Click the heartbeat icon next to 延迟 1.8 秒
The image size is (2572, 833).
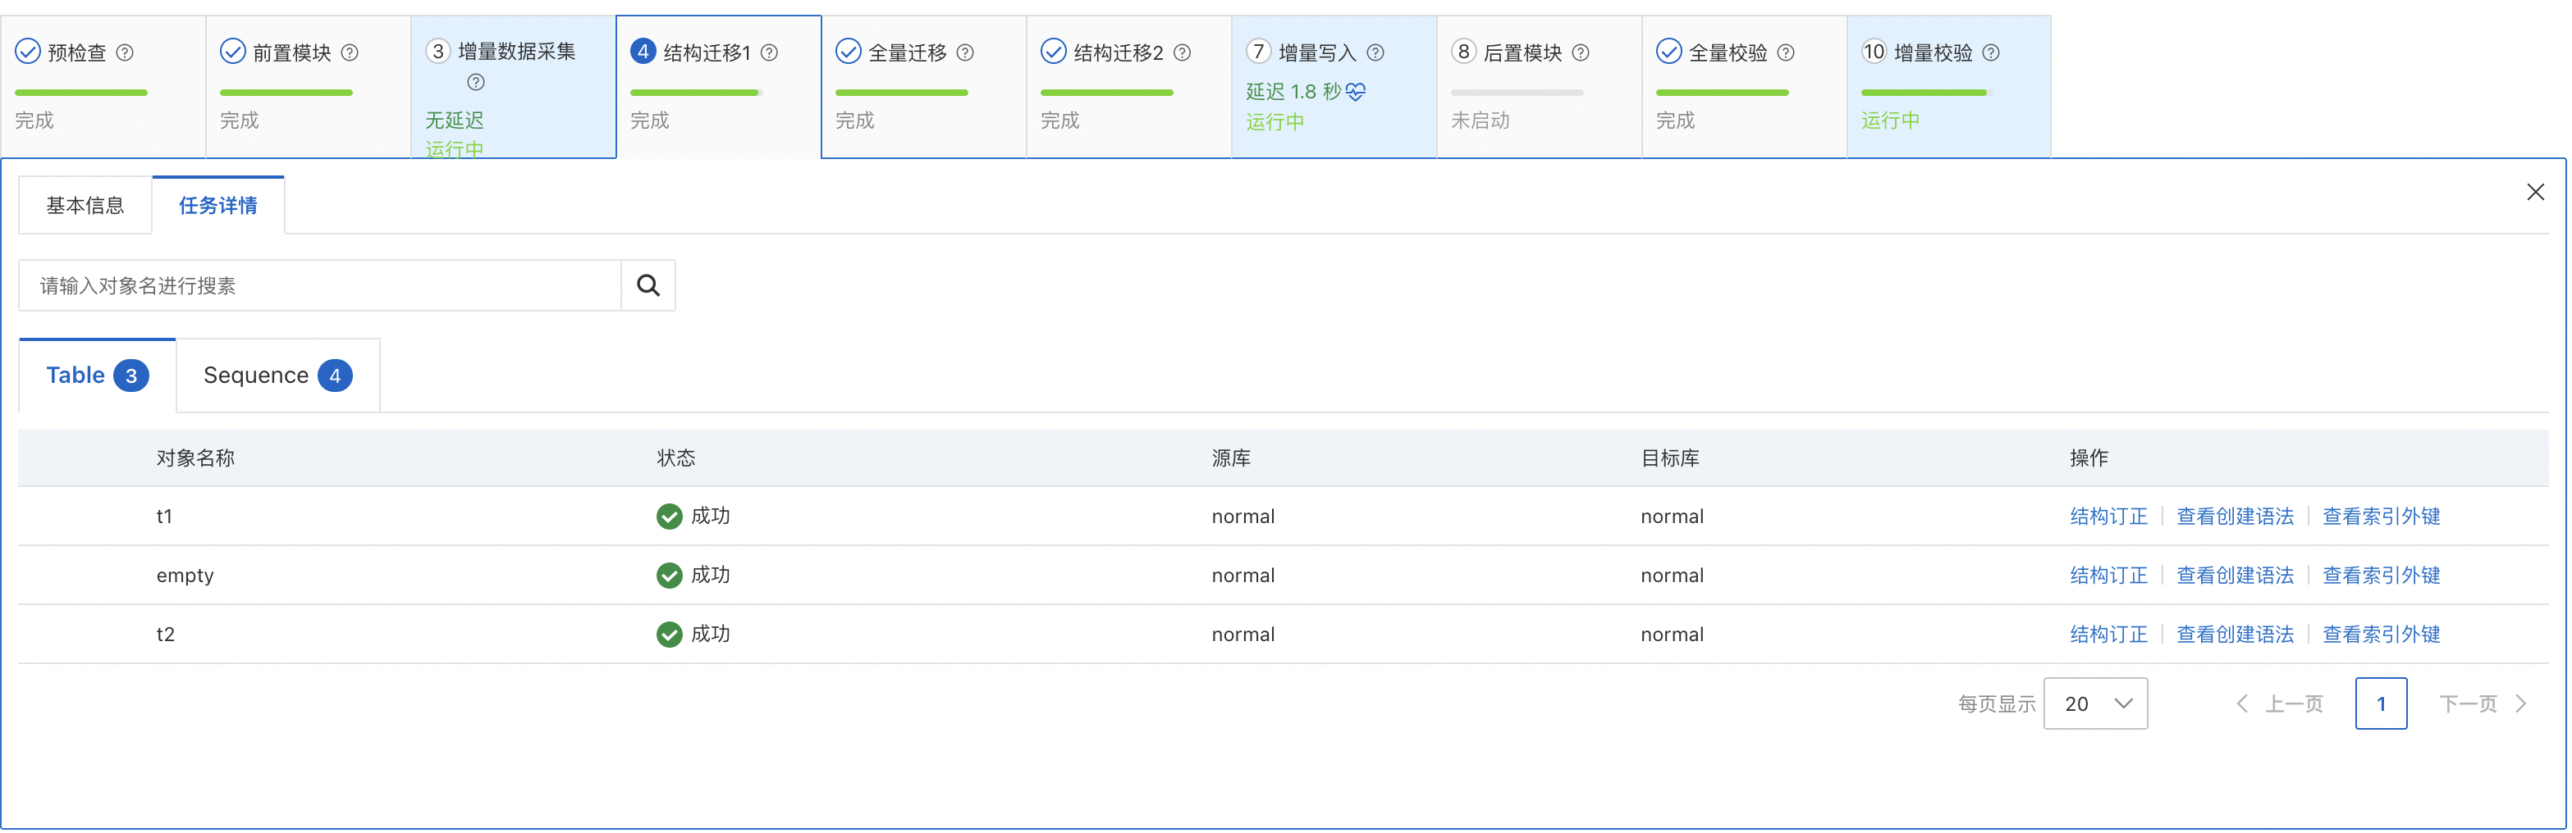pyautogui.click(x=1356, y=92)
